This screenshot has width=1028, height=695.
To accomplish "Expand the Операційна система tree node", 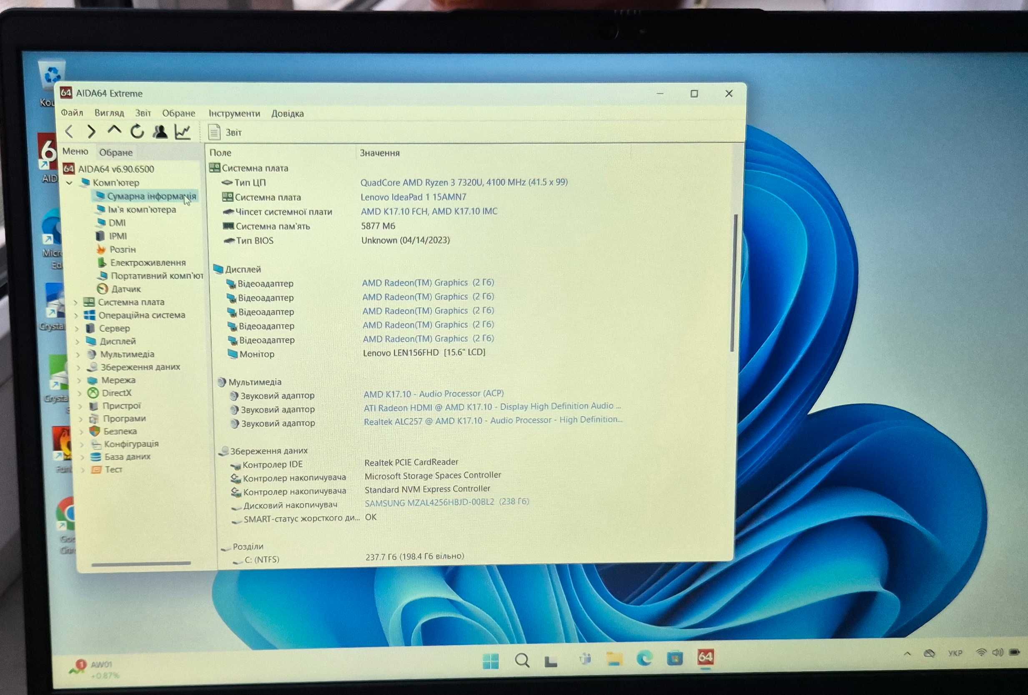I will (x=76, y=316).
